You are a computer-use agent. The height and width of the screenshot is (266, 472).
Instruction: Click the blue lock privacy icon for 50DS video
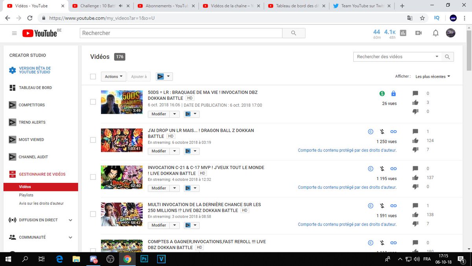click(x=393, y=93)
